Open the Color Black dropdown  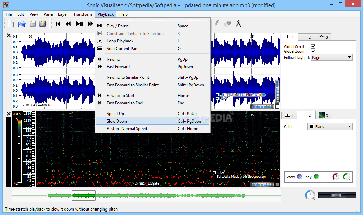coord(330,126)
